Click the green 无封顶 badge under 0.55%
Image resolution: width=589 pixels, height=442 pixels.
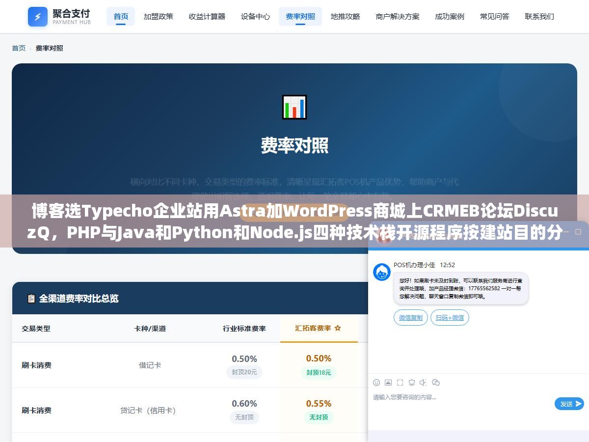[319, 417]
